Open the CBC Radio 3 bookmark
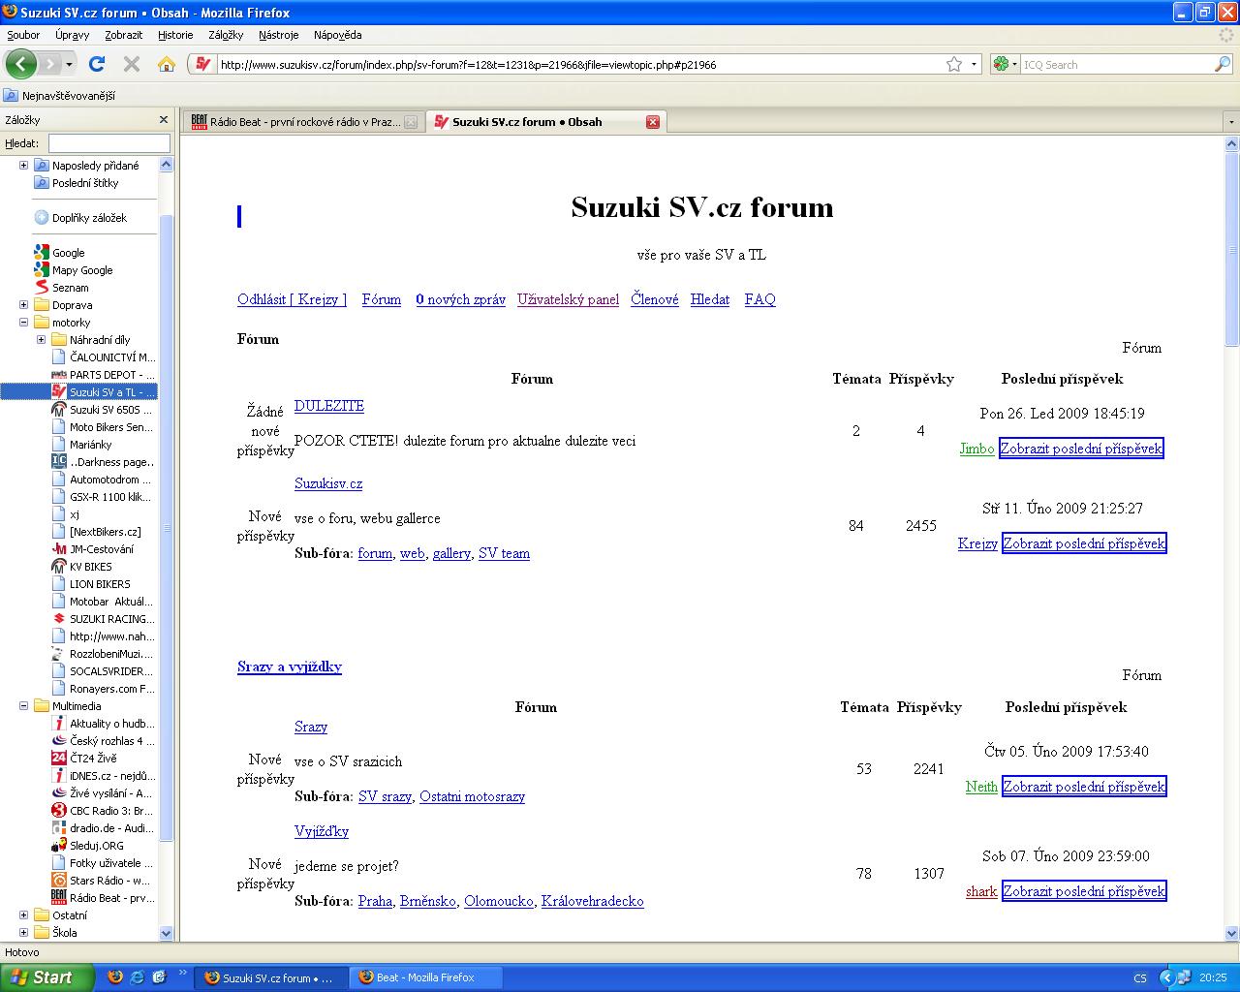Image resolution: width=1240 pixels, height=992 pixels. 103,811
